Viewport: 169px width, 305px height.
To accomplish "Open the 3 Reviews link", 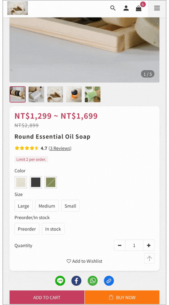I will 60,148.
